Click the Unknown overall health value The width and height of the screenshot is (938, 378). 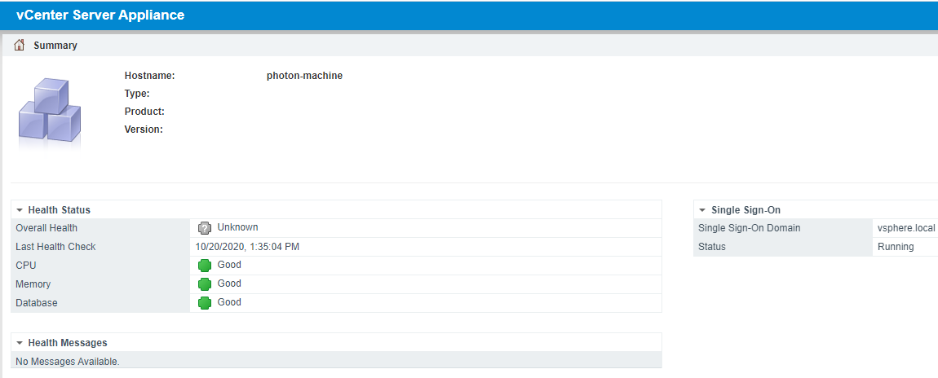click(x=238, y=227)
